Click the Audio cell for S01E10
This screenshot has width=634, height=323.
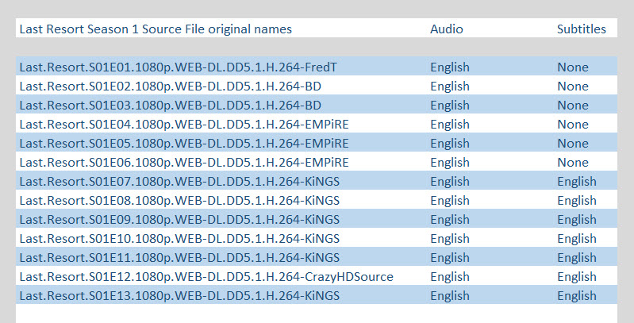pyautogui.click(x=450, y=239)
